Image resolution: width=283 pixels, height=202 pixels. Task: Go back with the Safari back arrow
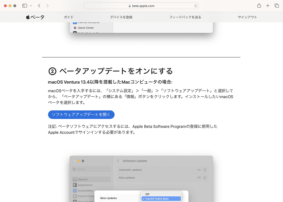[x=39, y=6]
